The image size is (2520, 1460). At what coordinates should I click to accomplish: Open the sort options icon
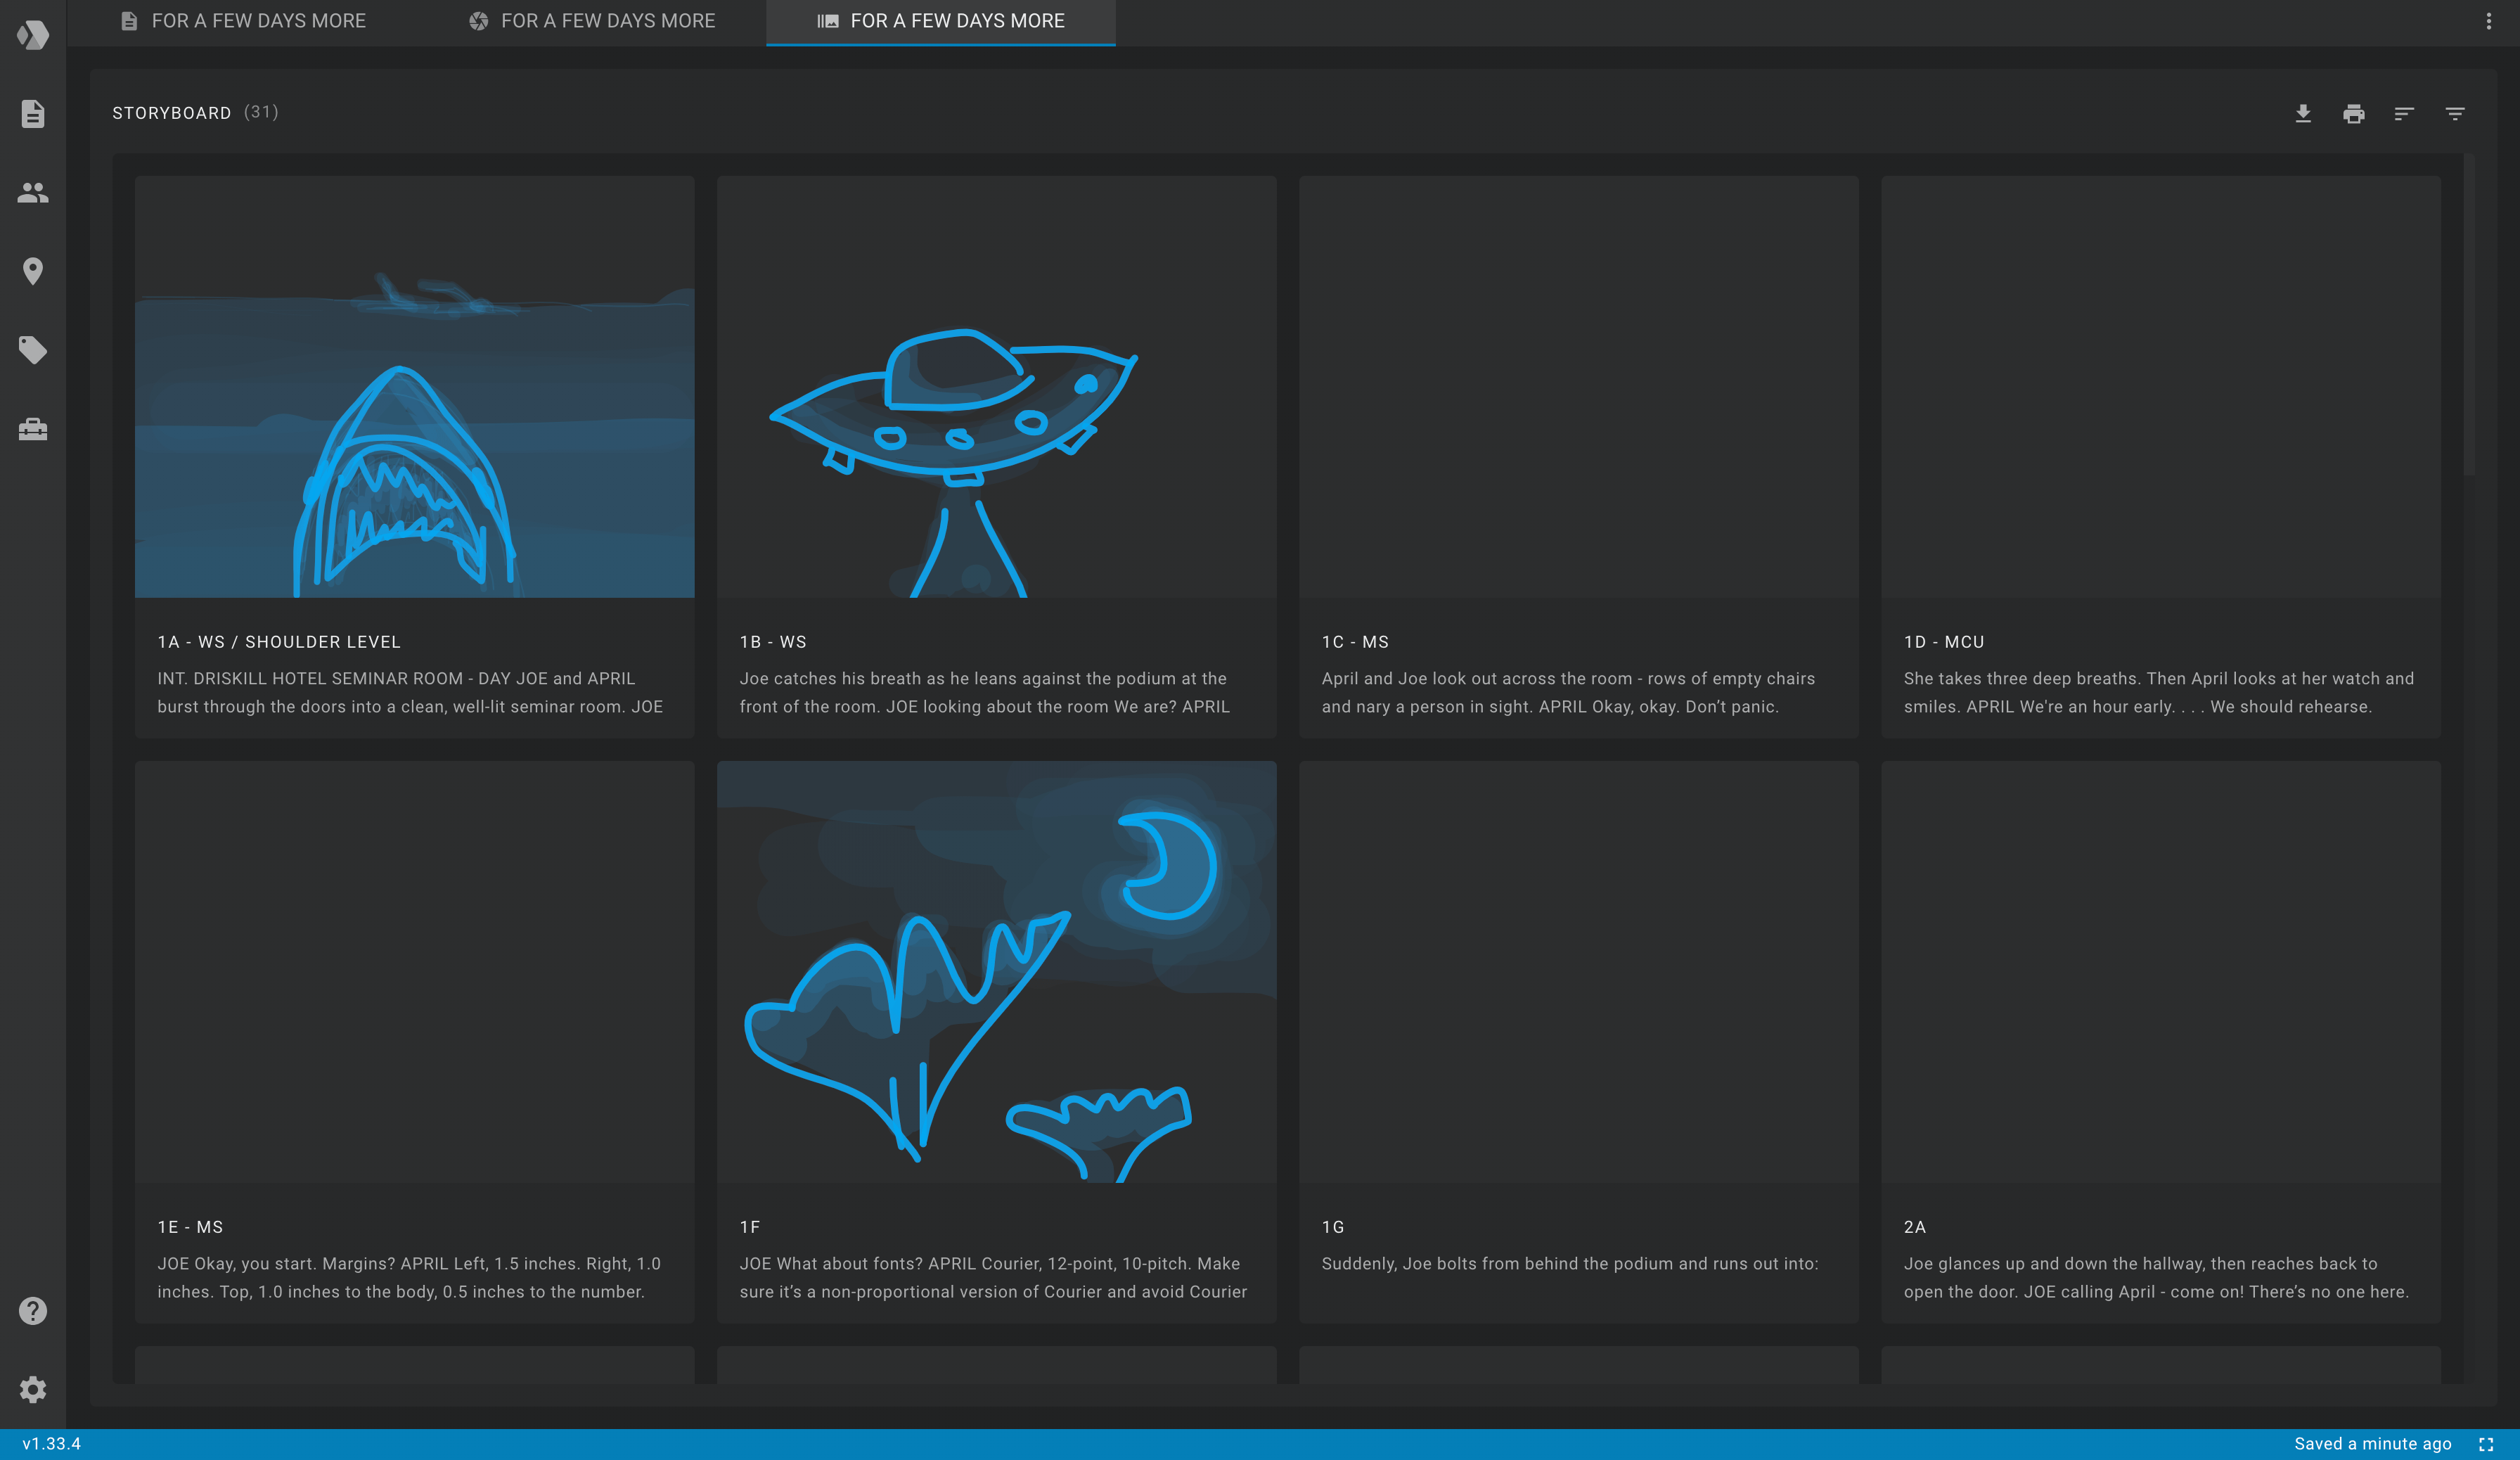tap(2404, 113)
